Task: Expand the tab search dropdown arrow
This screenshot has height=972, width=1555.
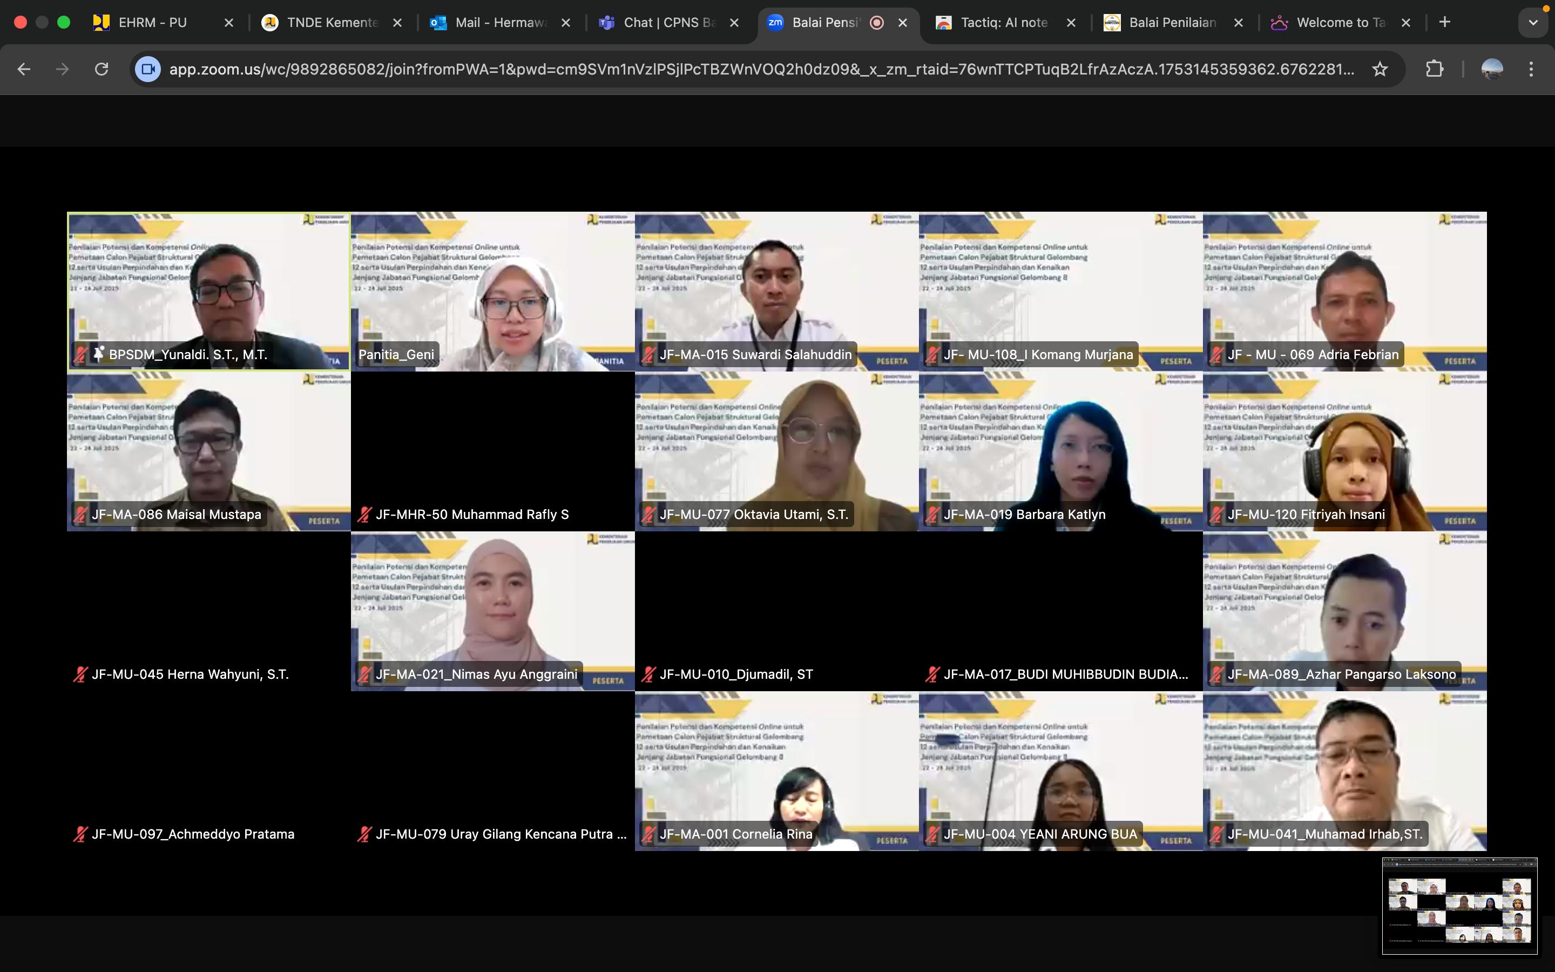Action: (1533, 23)
